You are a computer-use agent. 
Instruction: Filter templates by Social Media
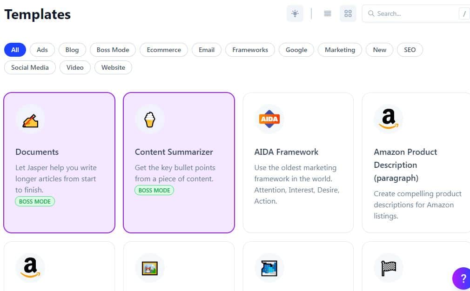tap(30, 67)
